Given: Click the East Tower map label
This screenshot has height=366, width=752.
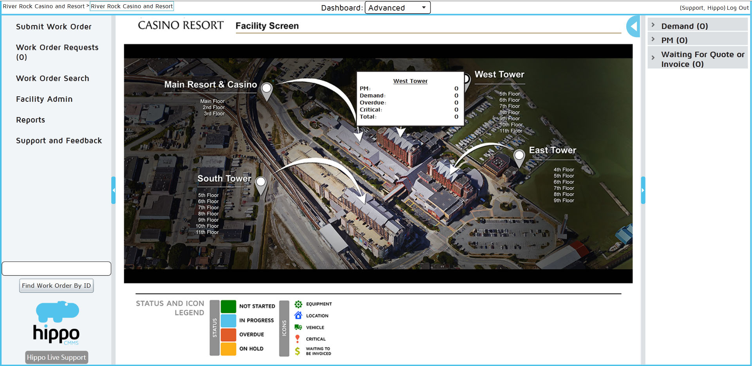Looking at the screenshot, I should 553,150.
